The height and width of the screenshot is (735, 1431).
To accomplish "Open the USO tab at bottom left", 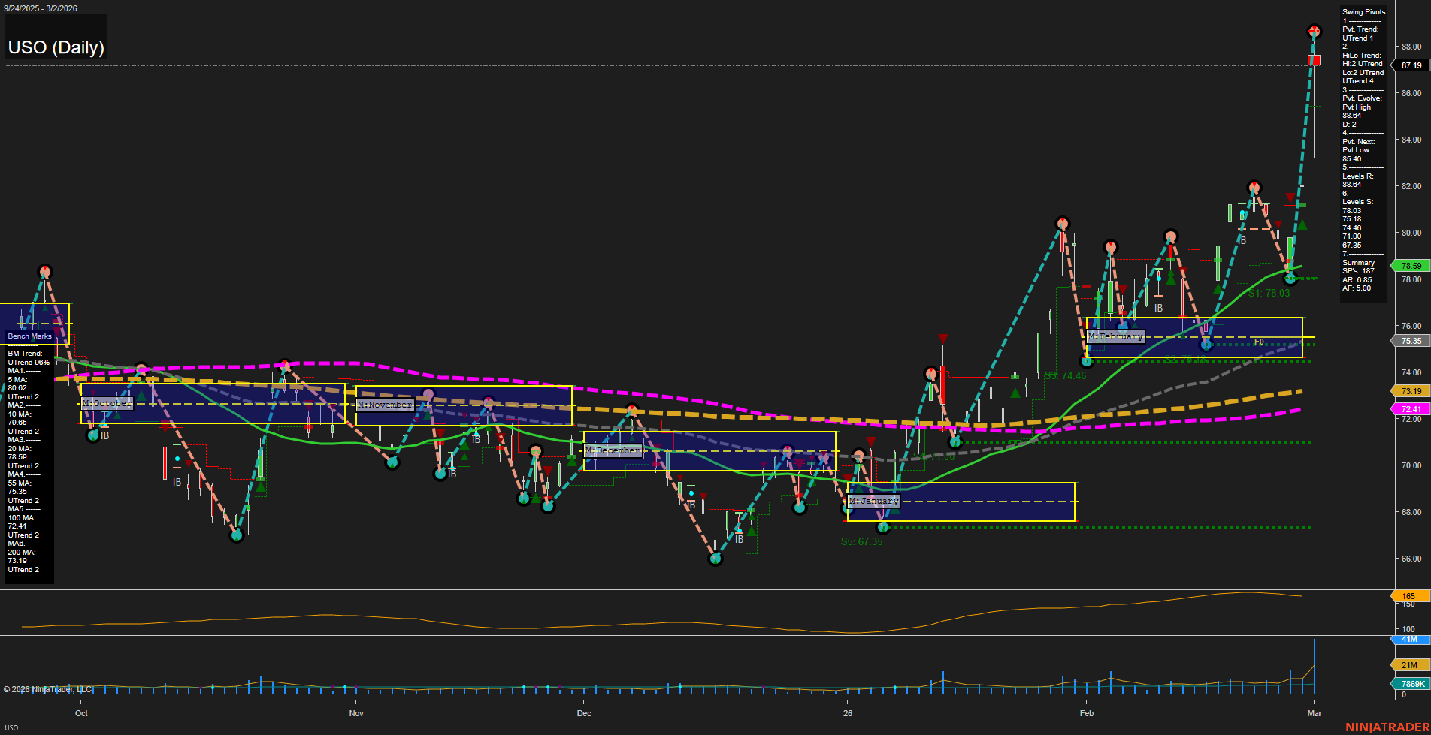I will click(12, 727).
